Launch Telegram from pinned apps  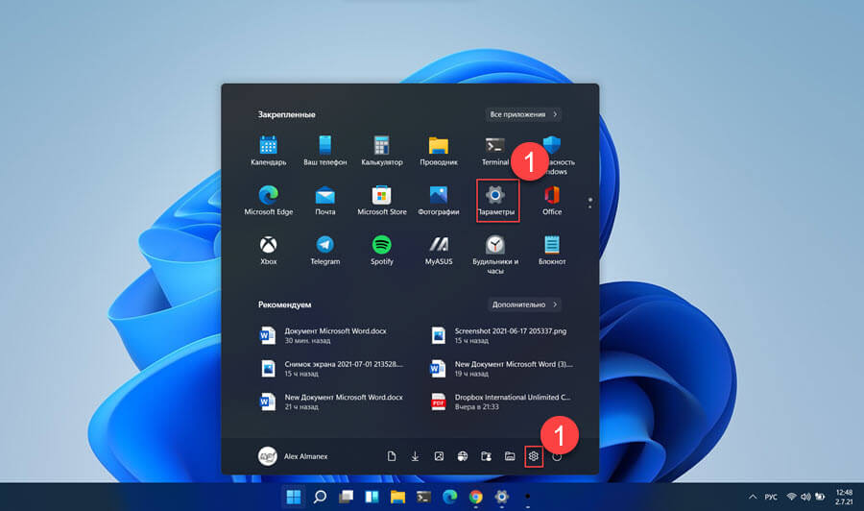[x=325, y=250]
